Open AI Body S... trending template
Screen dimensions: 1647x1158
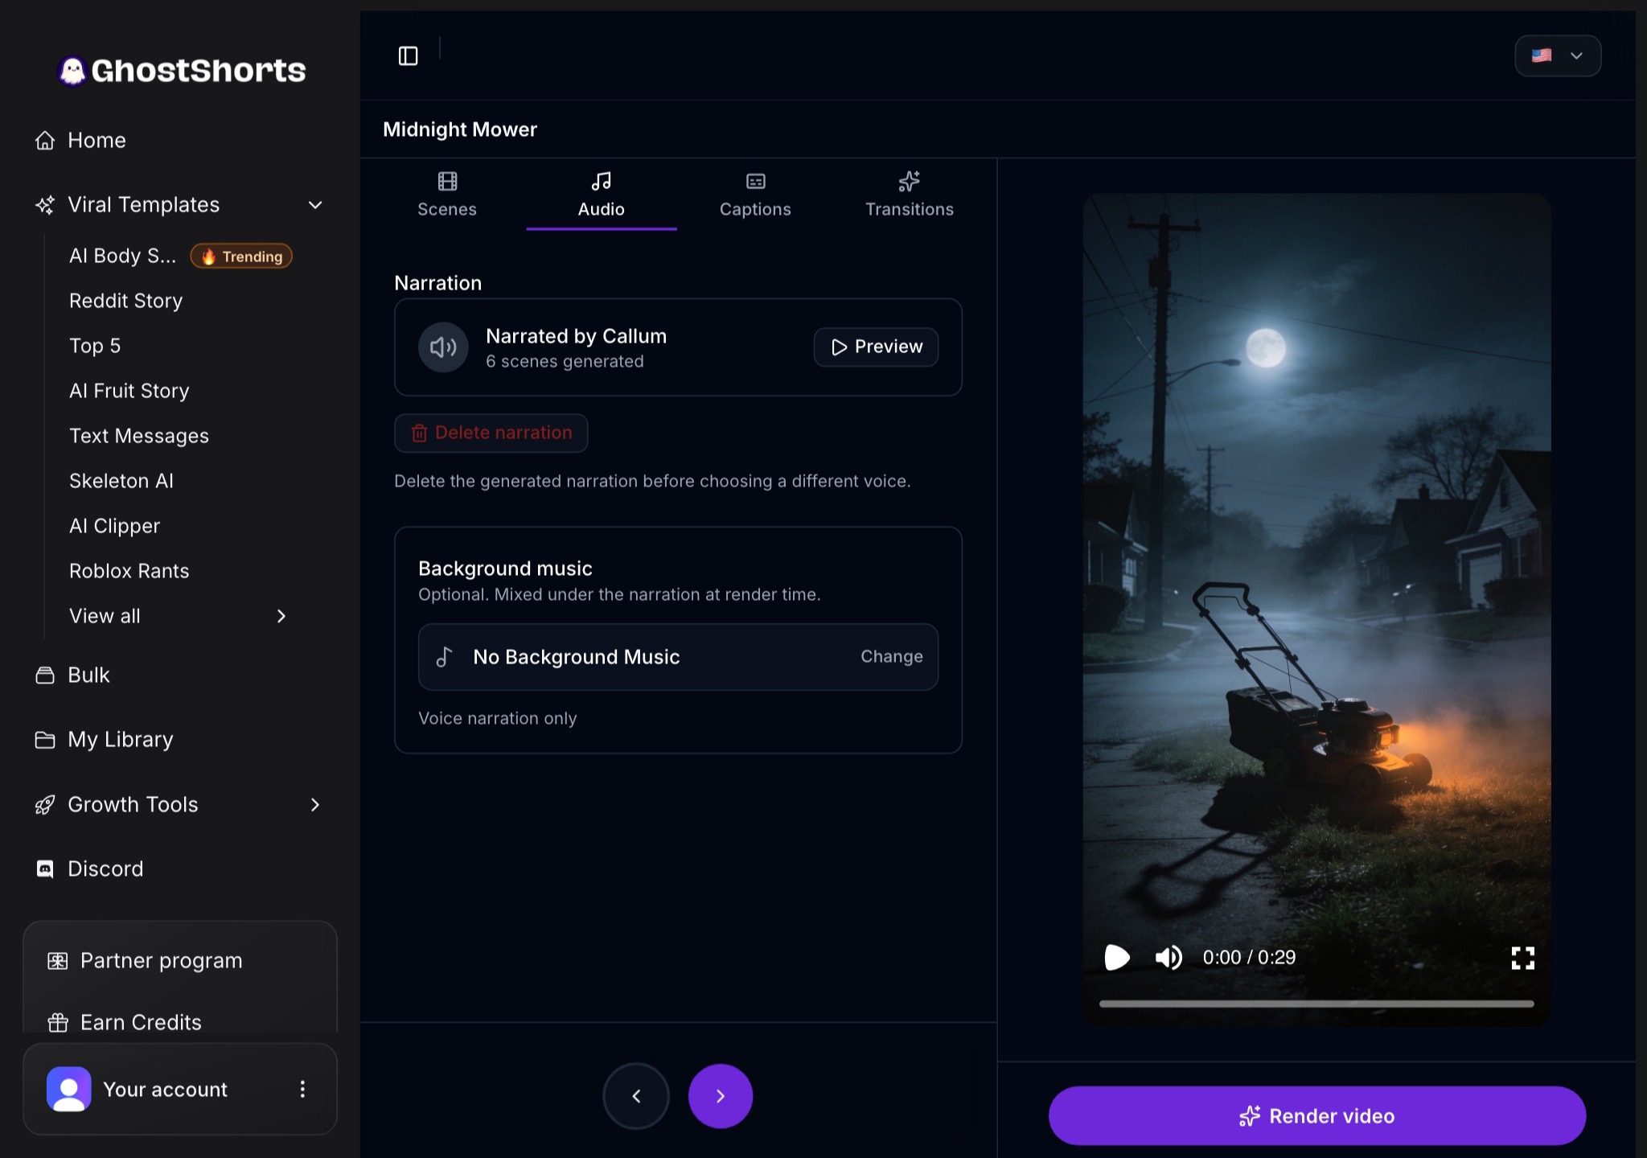[x=180, y=256]
